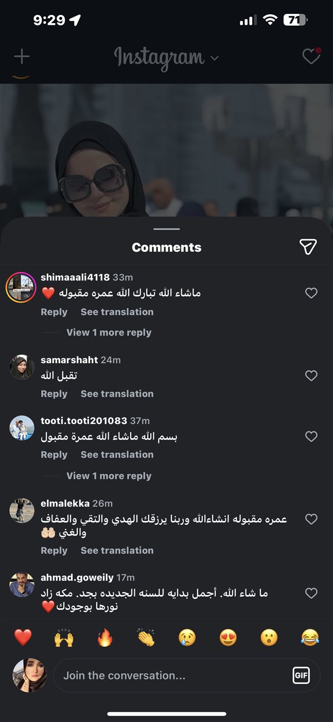333x722 pixels.
Task: Tap the plus icon to create post
Action: 22,56
